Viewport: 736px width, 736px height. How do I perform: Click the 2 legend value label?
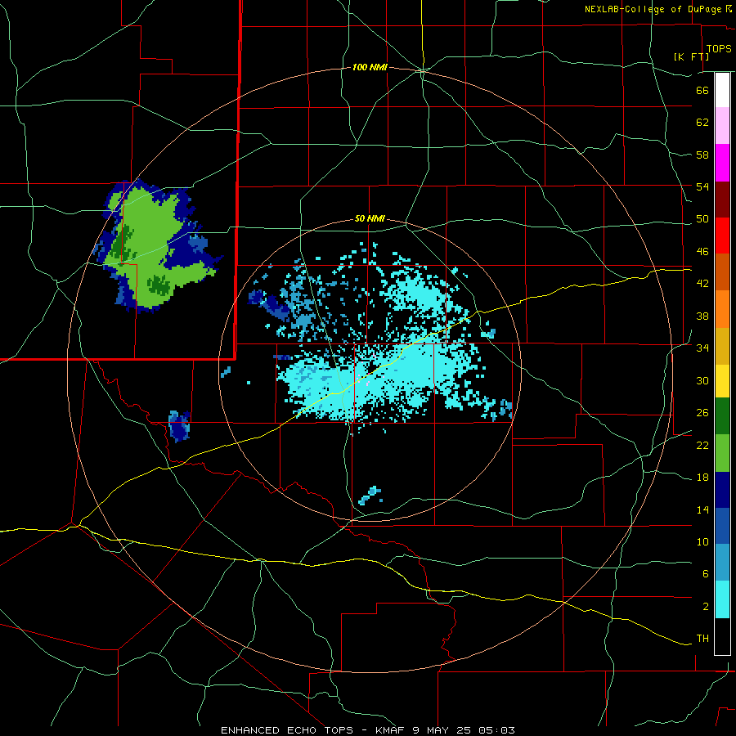pyautogui.click(x=706, y=607)
